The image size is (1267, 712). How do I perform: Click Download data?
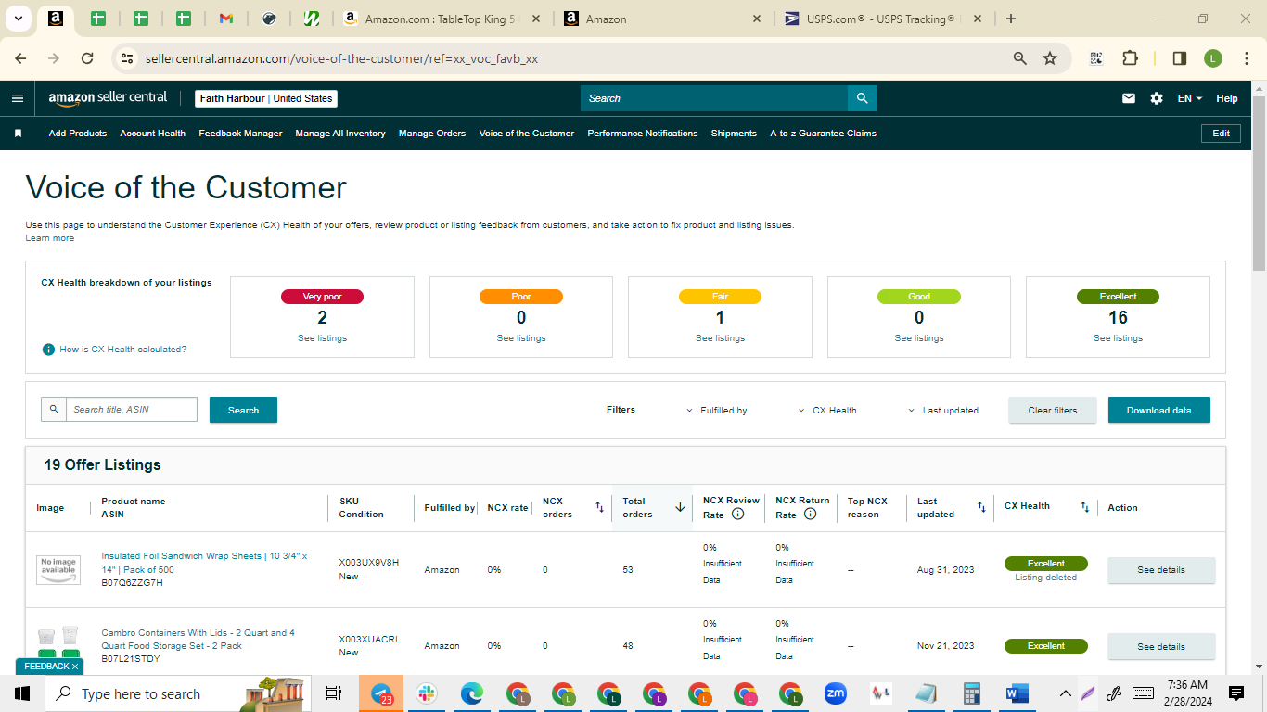click(x=1159, y=411)
